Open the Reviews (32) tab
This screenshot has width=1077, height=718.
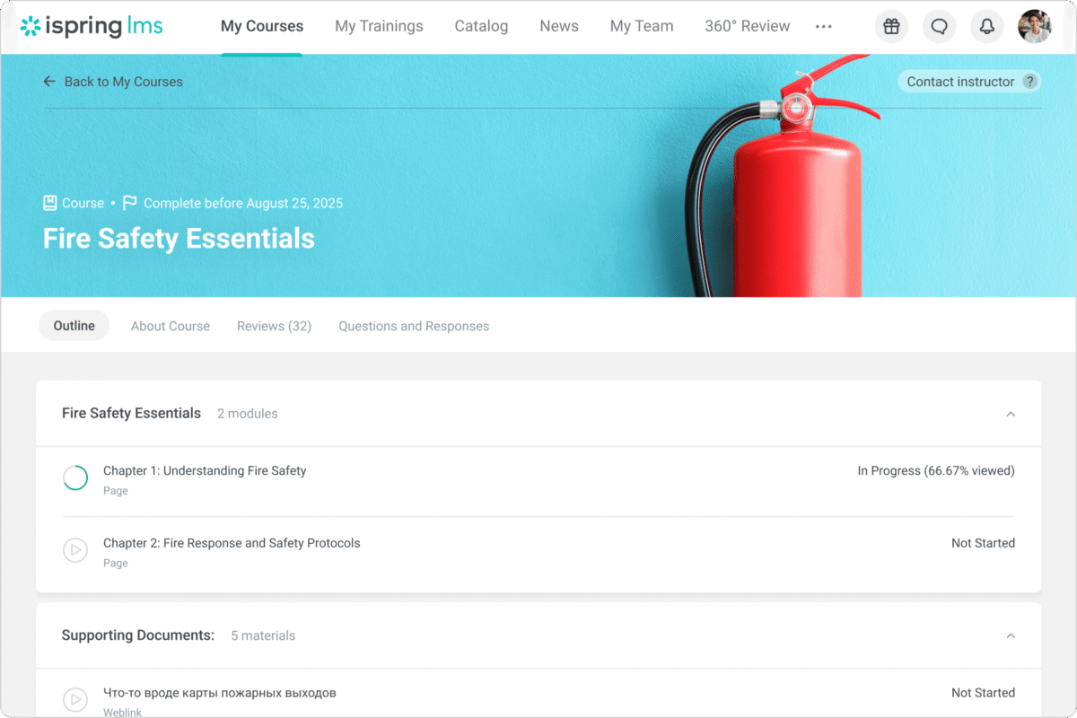tap(274, 326)
